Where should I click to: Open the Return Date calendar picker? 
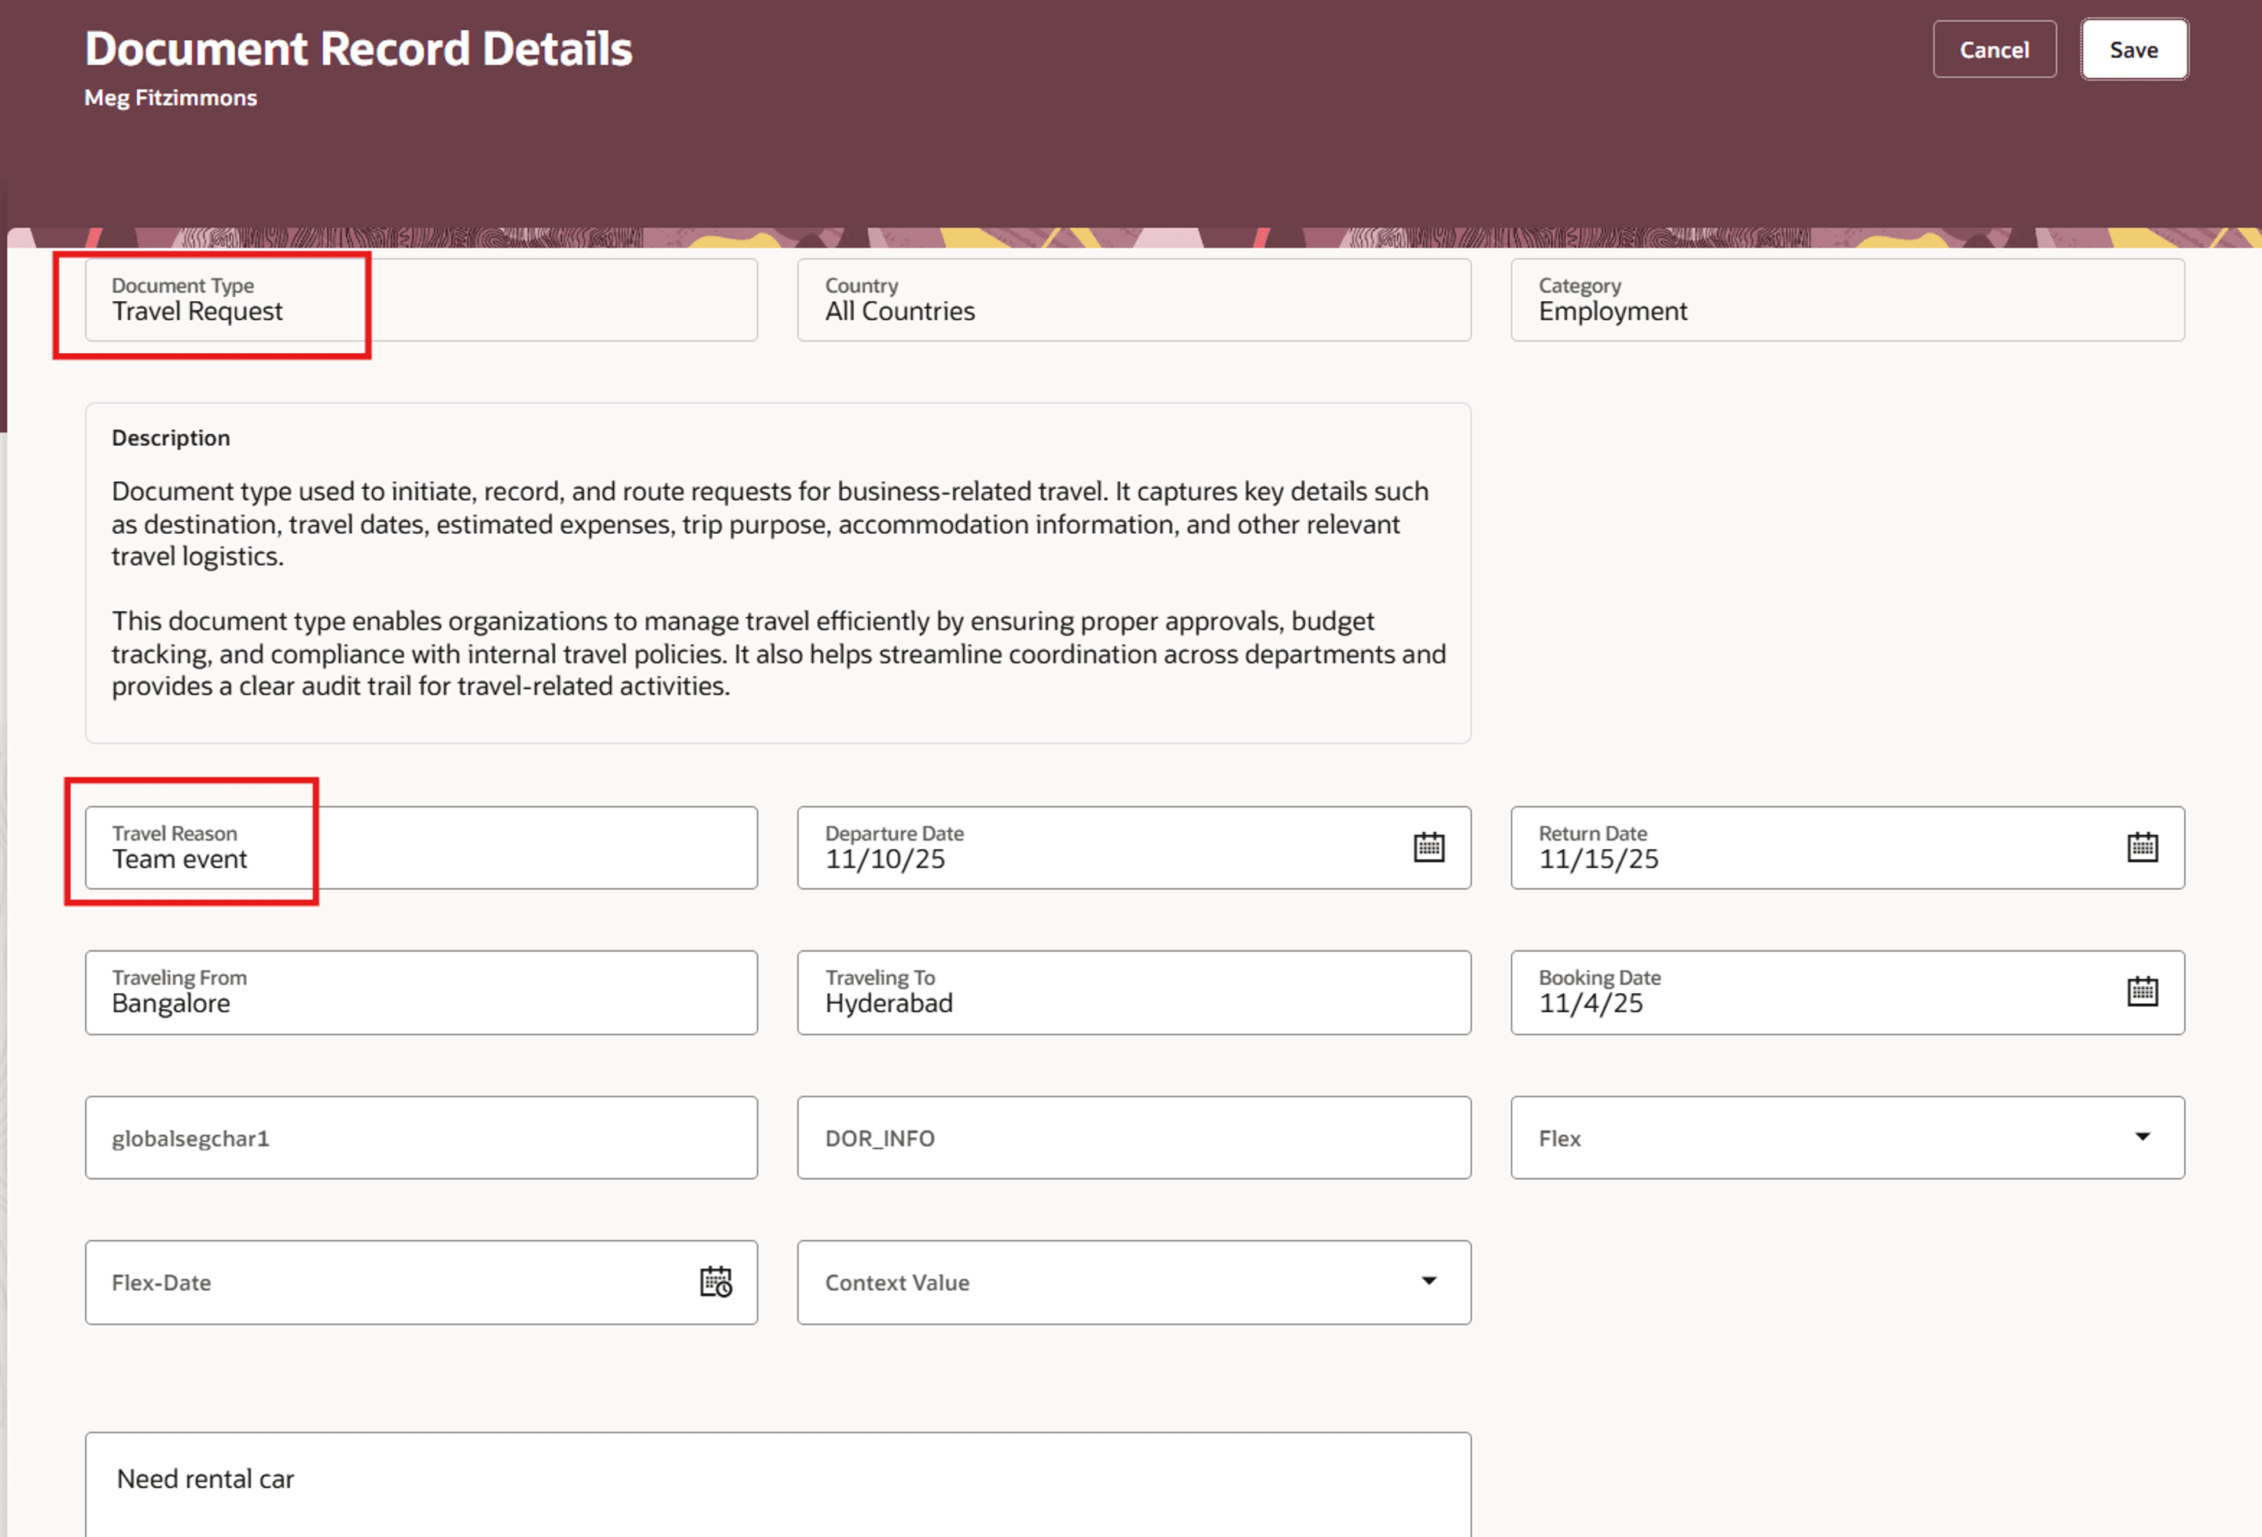coord(2142,847)
